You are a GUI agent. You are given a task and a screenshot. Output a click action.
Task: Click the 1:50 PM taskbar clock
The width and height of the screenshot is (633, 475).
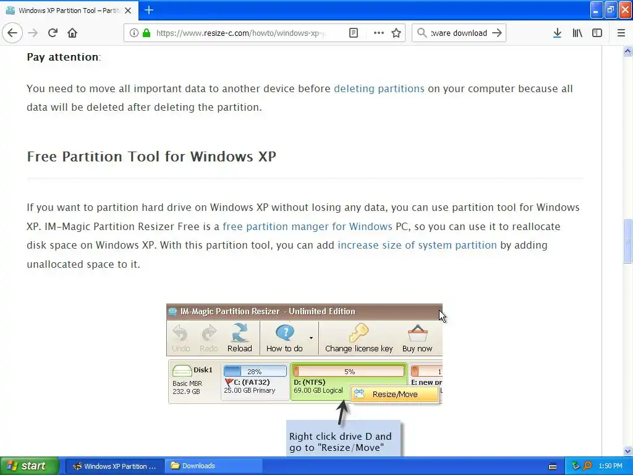[x=610, y=466]
